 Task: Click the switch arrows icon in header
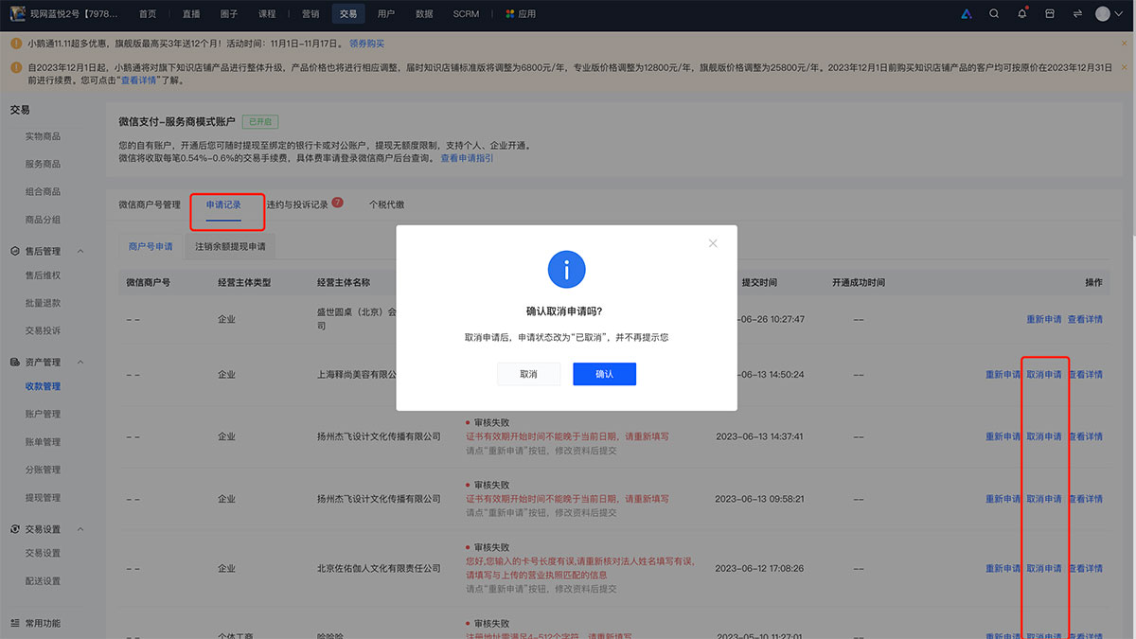click(1077, 14)
